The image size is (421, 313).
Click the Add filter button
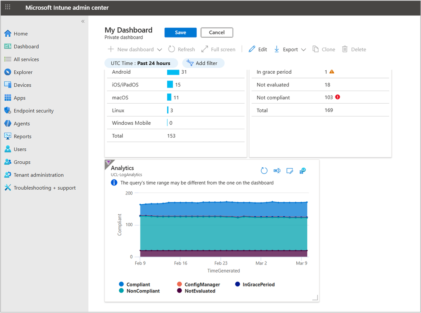[203, 63]
